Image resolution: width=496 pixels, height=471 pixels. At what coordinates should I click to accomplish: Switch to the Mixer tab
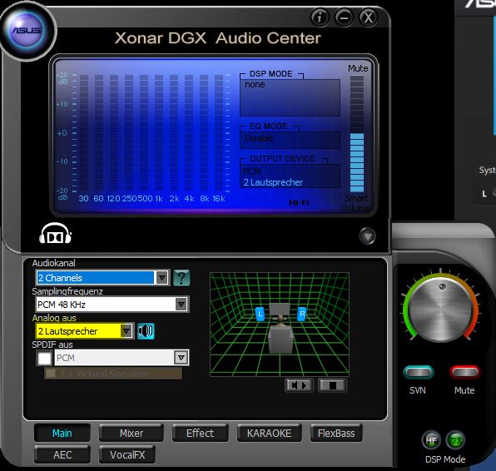[131, 433]
